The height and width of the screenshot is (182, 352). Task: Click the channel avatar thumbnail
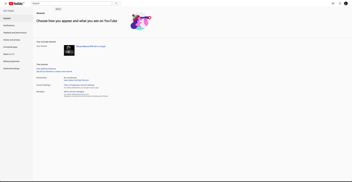[69, 50]
